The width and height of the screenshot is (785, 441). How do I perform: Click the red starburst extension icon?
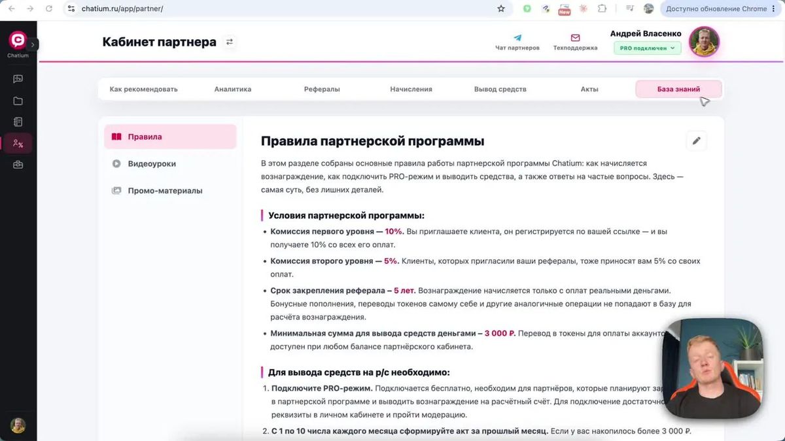tap(583, 8)
